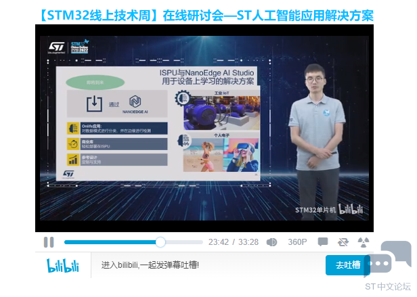Image resolution: width=417 pixels, height=297 pixels.
Task: Mute audio with the volume icon
Action: (271, 242)
